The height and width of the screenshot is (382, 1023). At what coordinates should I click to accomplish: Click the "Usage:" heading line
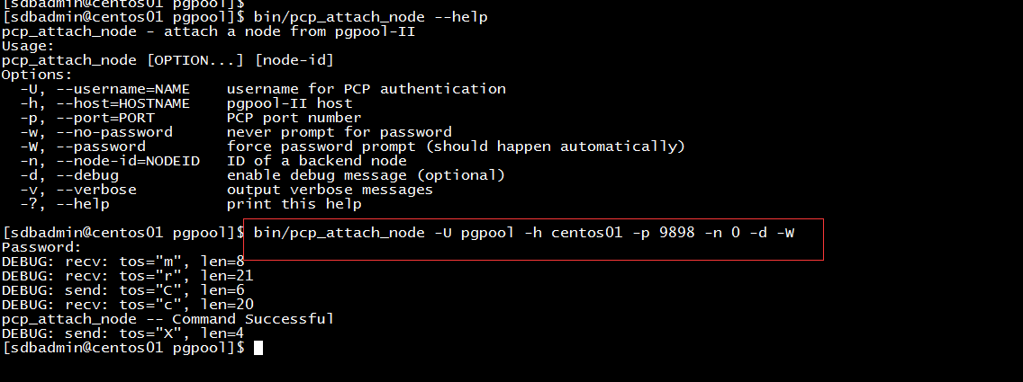point(28,46)
